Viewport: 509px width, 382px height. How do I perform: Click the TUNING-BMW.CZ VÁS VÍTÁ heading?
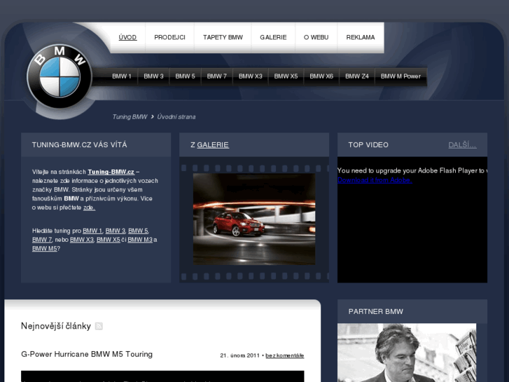80,145
